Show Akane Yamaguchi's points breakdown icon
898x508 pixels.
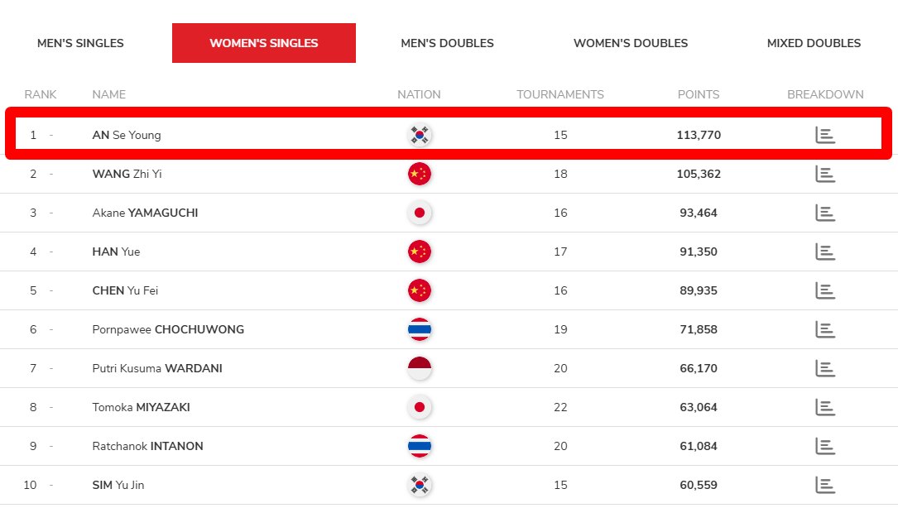(825, 213)
